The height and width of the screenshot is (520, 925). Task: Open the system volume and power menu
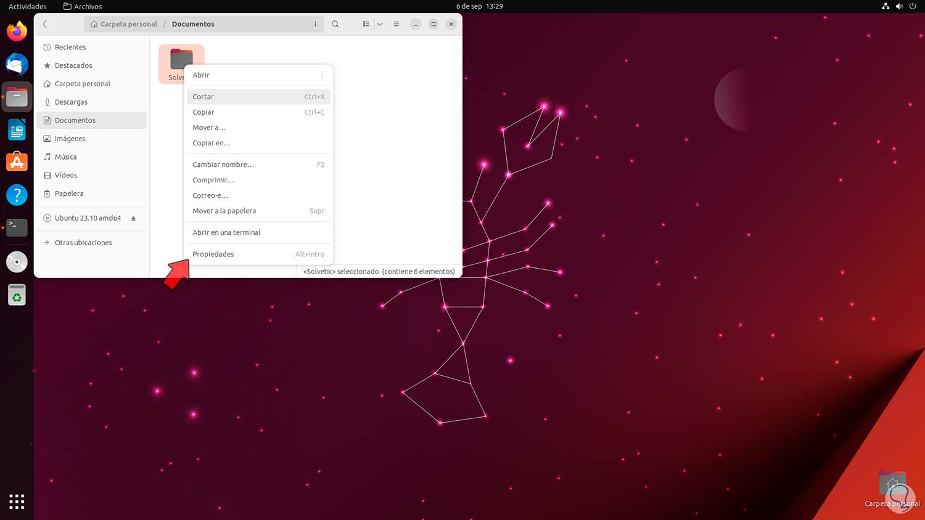coord(899,6)
